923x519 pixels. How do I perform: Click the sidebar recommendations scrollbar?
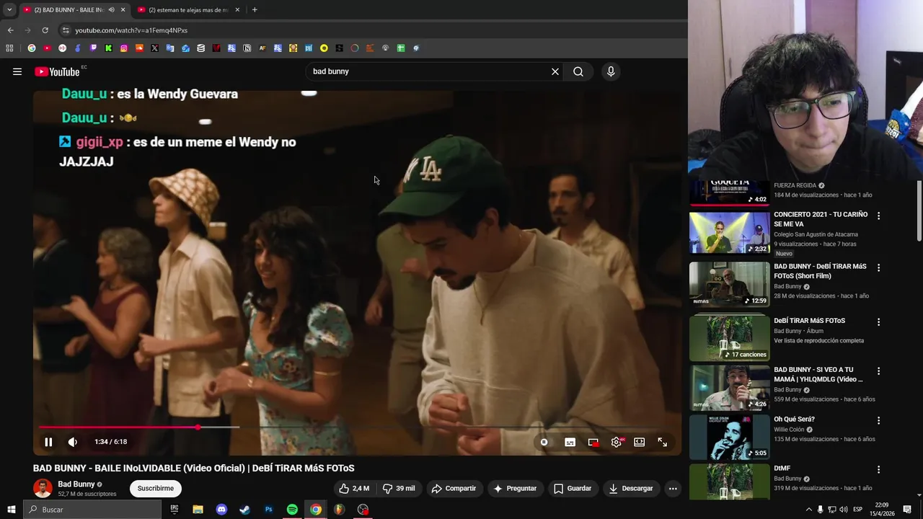tap(919, 210)
